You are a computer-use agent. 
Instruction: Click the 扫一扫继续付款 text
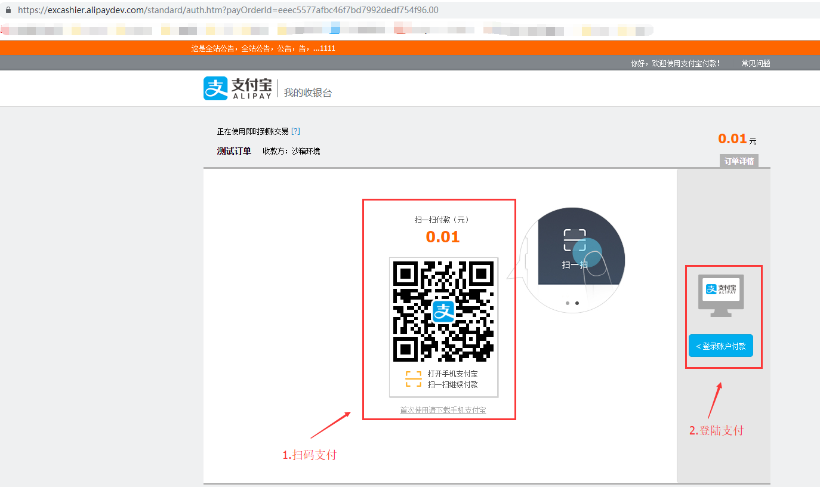point(452,384)
